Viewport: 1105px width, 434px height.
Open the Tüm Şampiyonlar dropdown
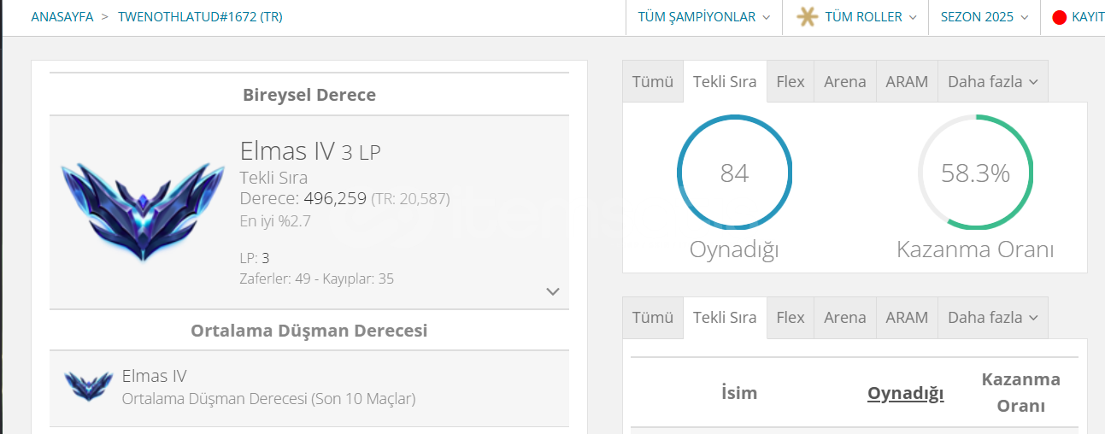(x=703, y=17)
